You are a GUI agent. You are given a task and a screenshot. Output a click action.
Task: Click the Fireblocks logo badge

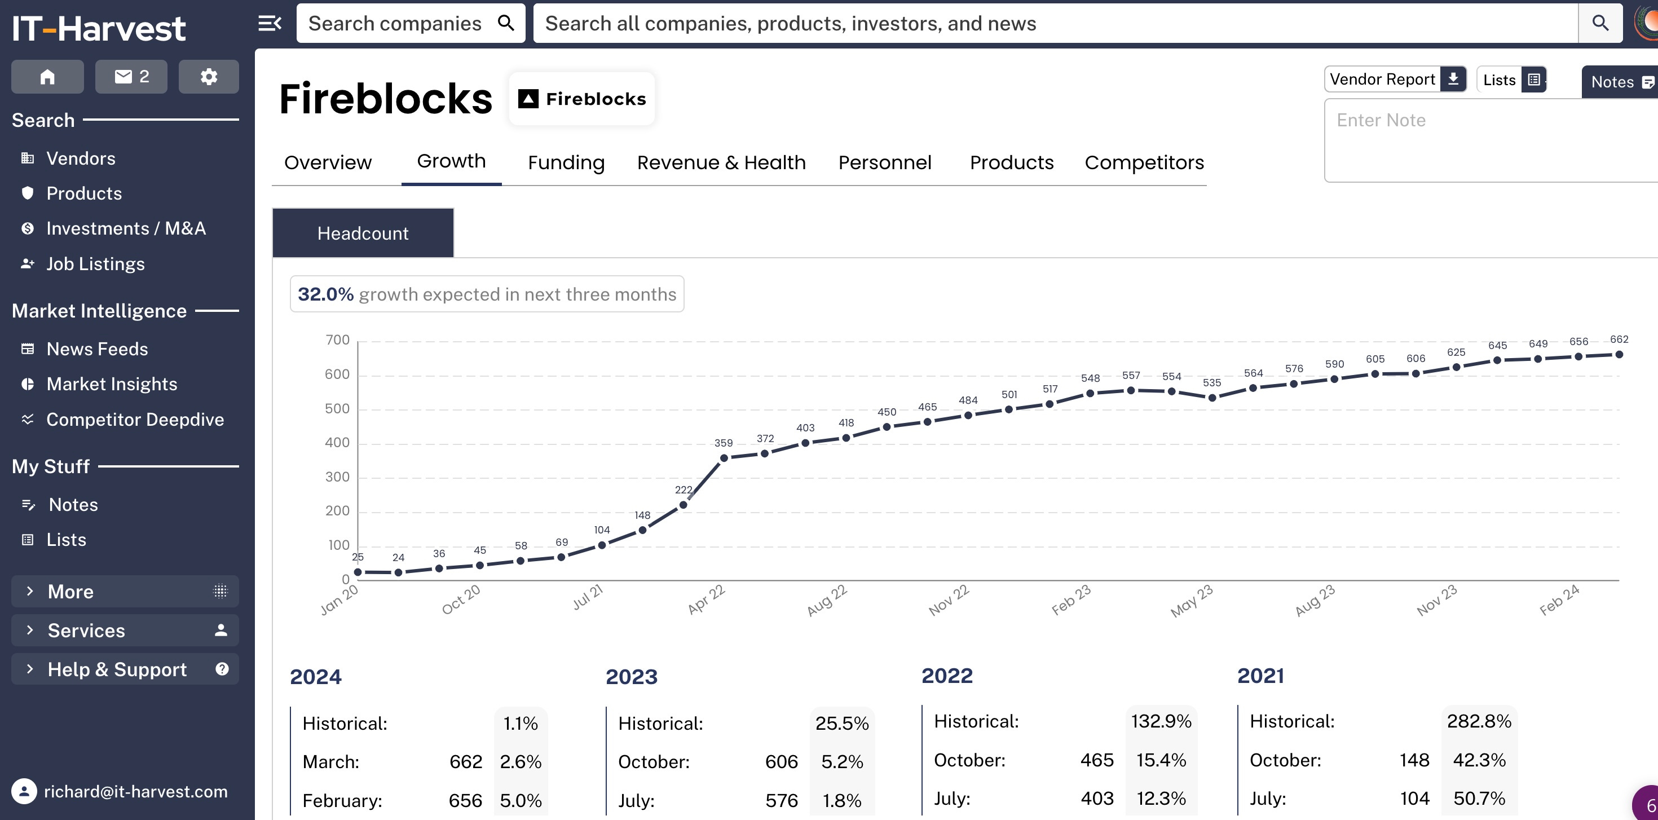point(582,99)
